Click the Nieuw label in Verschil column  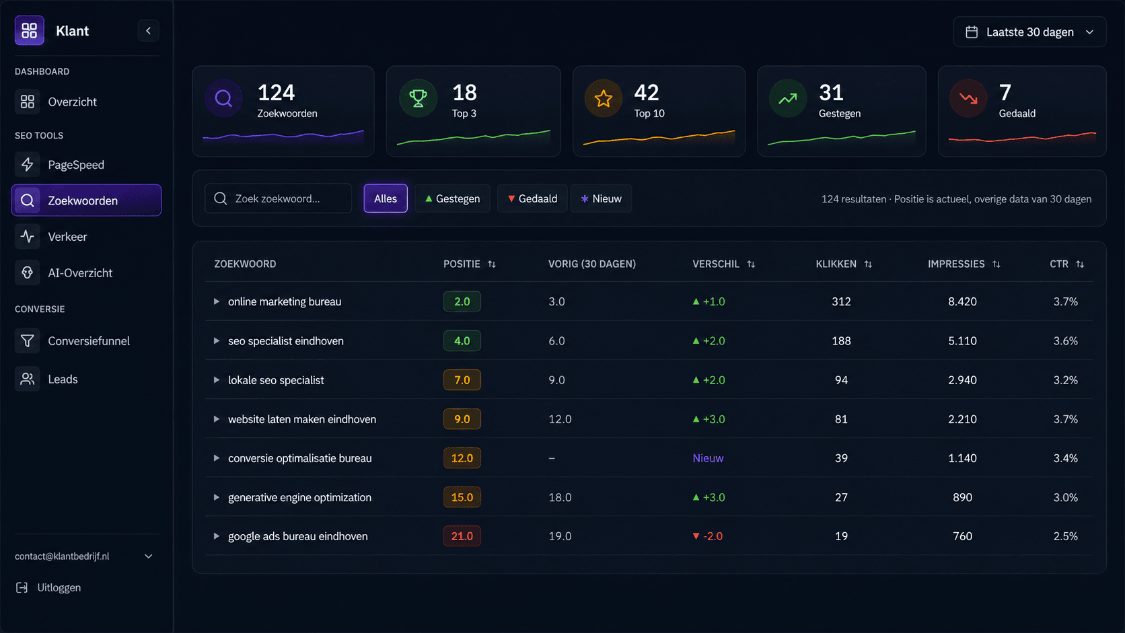[708, 458]
